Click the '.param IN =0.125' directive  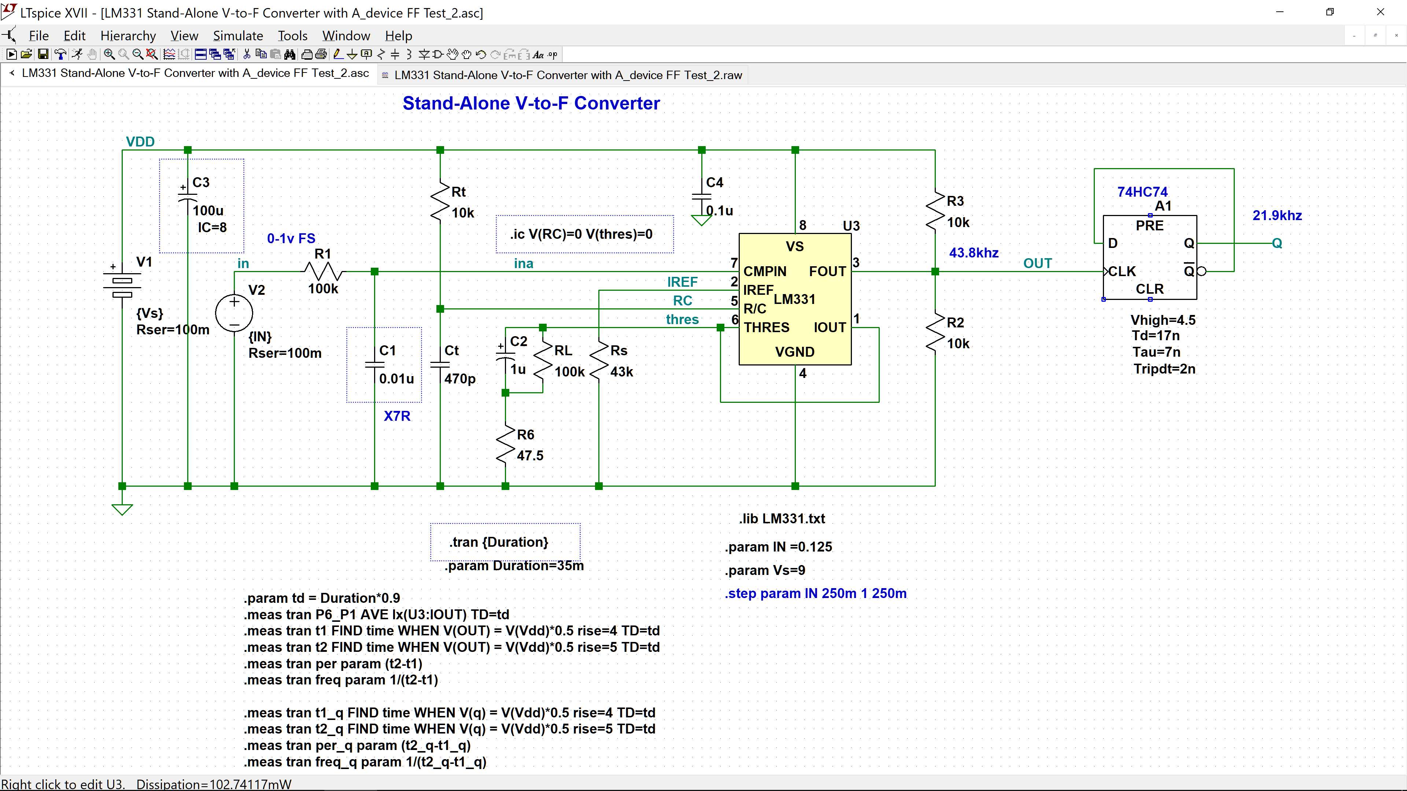click(778, 547)
